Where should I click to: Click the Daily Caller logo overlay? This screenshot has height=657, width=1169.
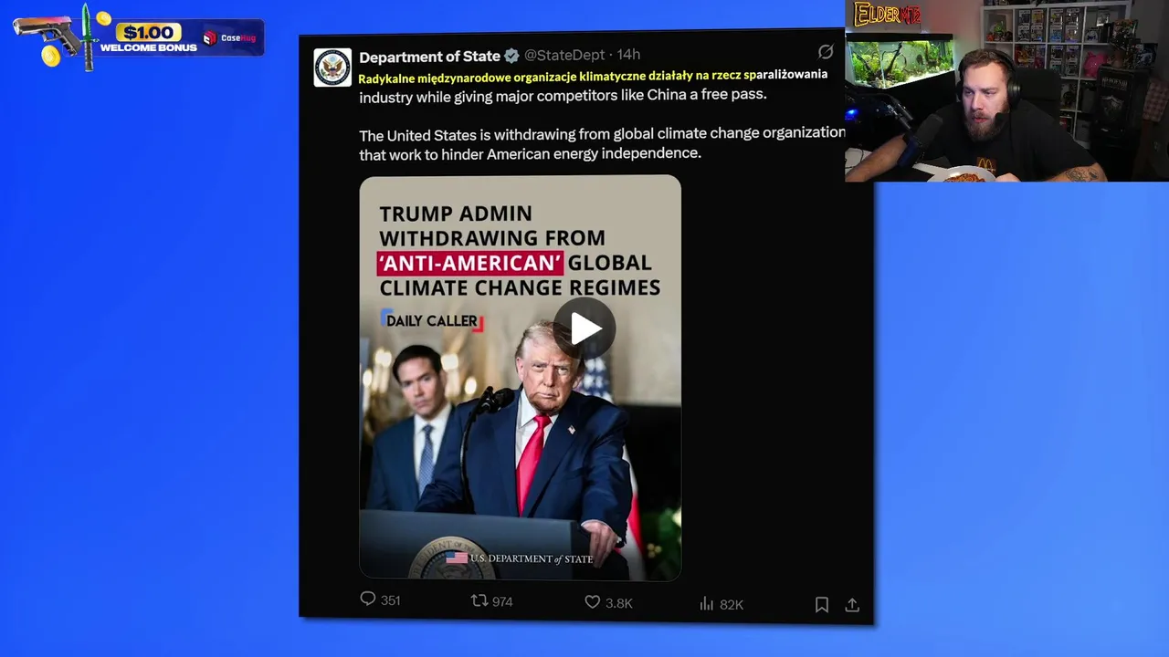point(432,320)
